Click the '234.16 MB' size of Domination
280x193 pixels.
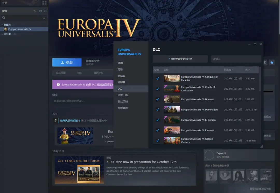(251, 109)
